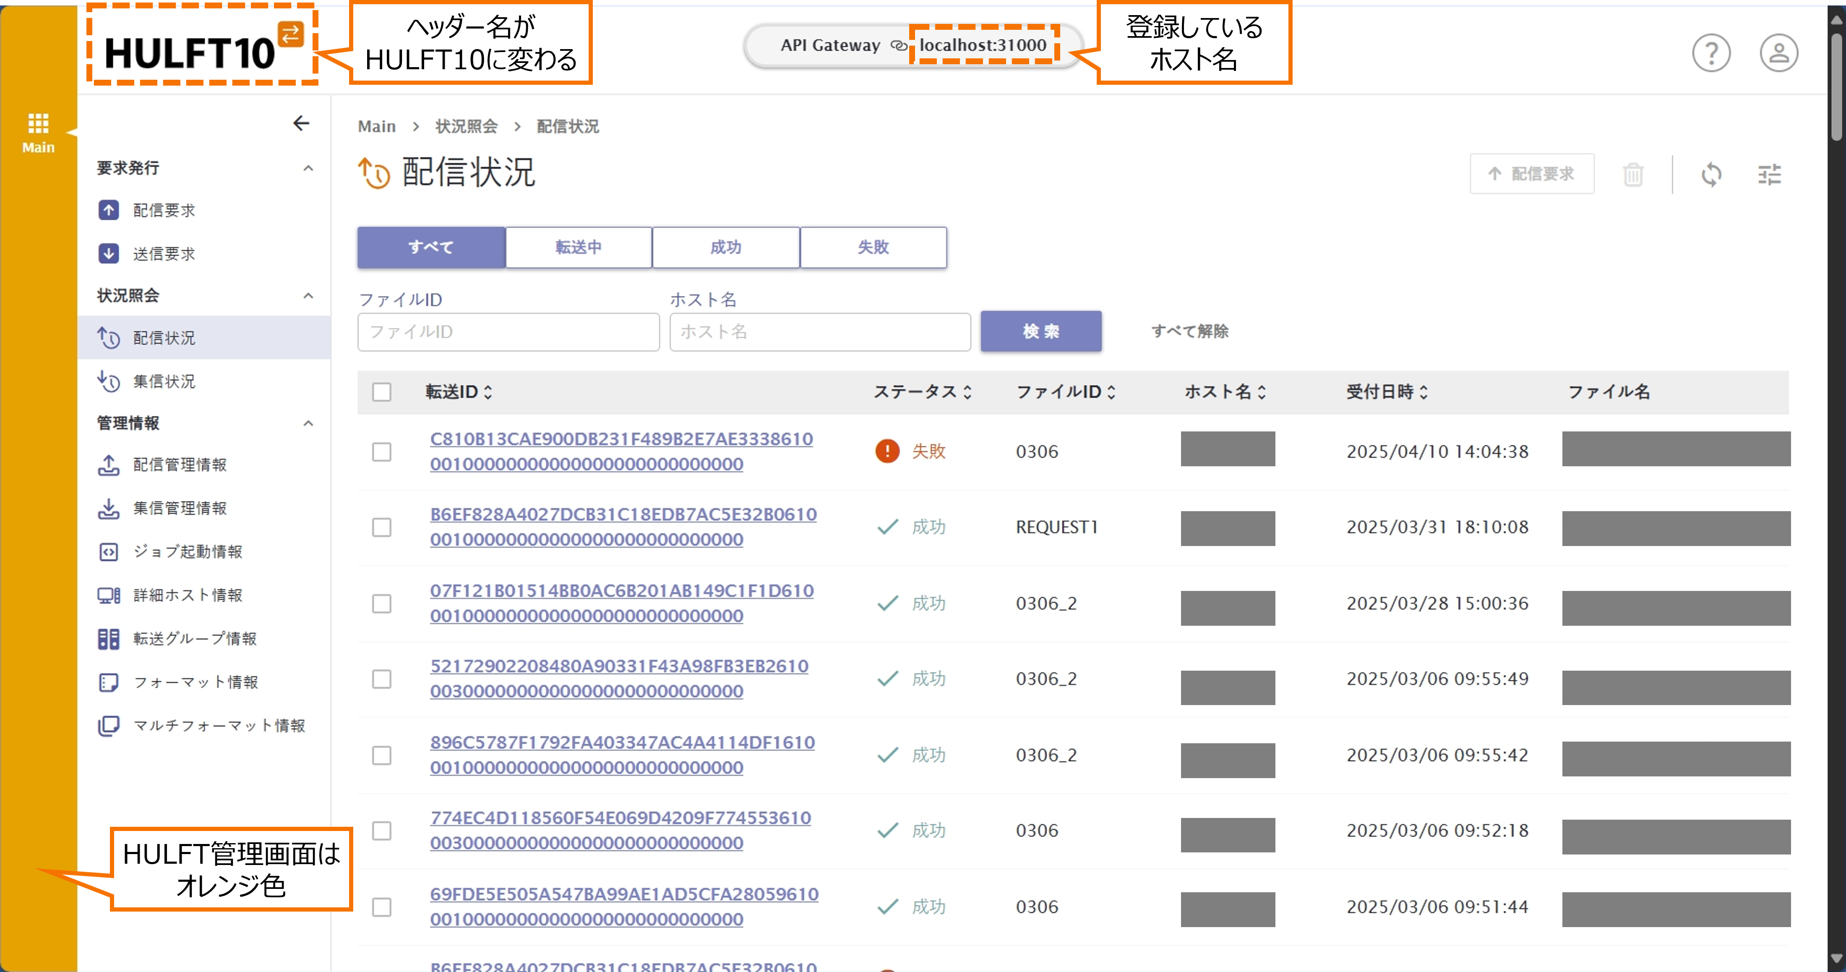1846x972 pixels.
Task: Collapse the 要求発行 section
Action: click(308, 168)
